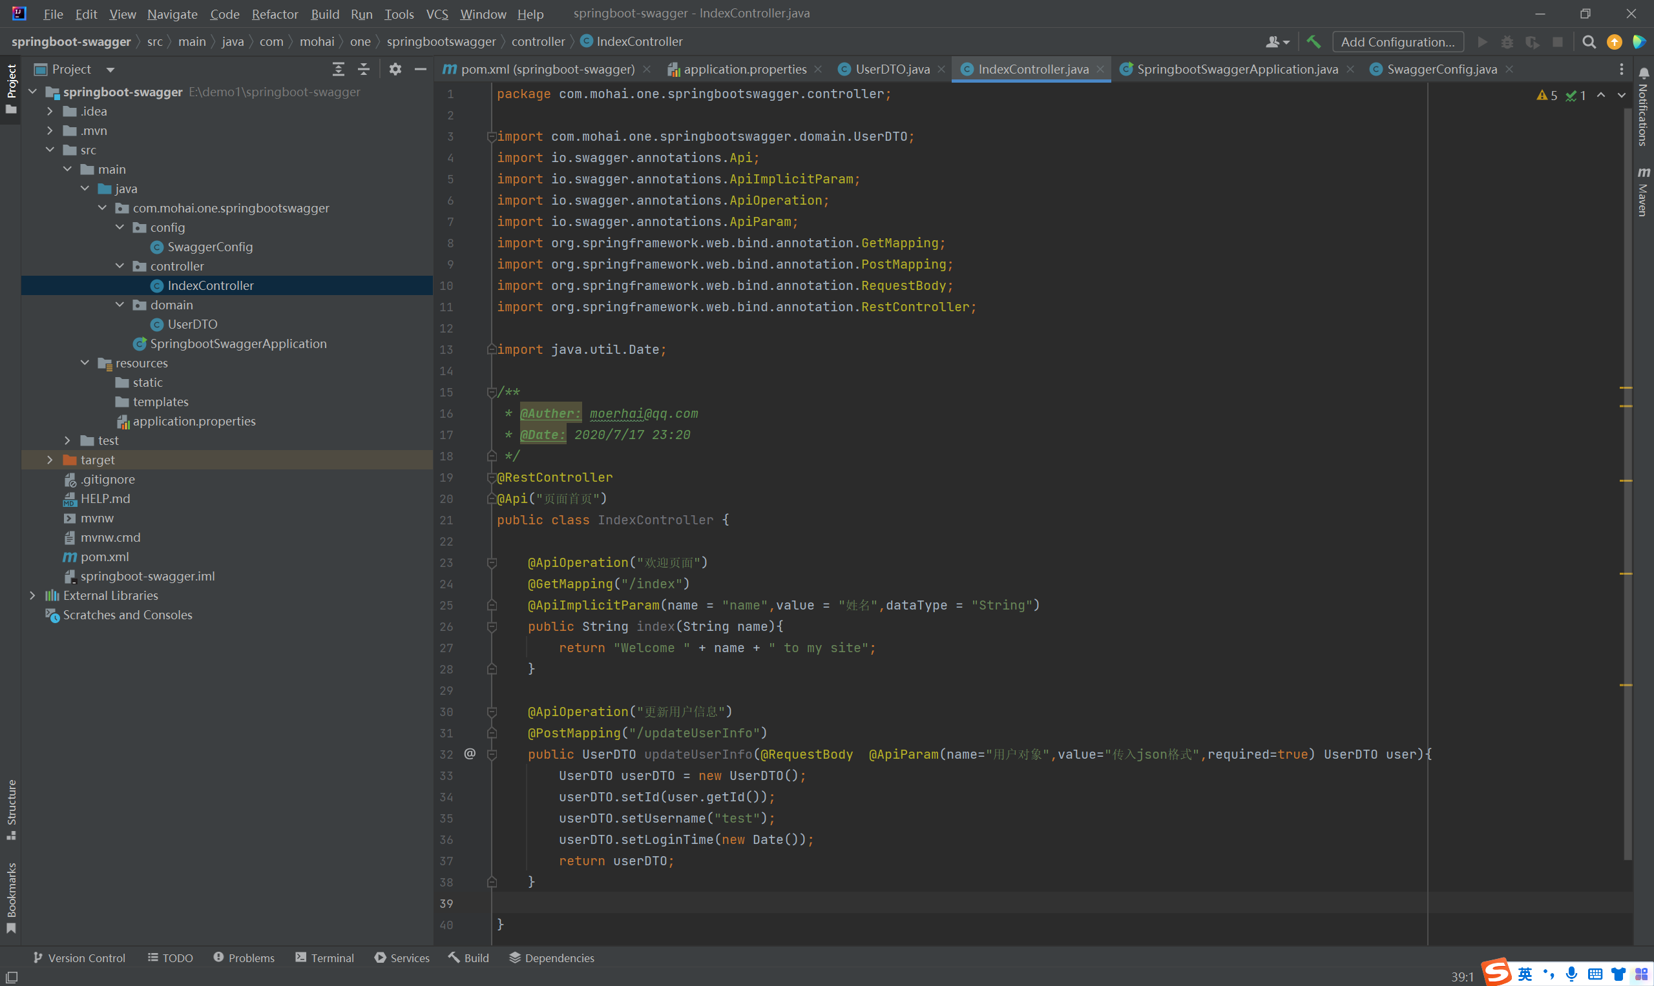Image resolution: width=1654 pixels, height=986 pixels.
Task: Toggle the Structure tool window
Action: (x=10, y=808)
